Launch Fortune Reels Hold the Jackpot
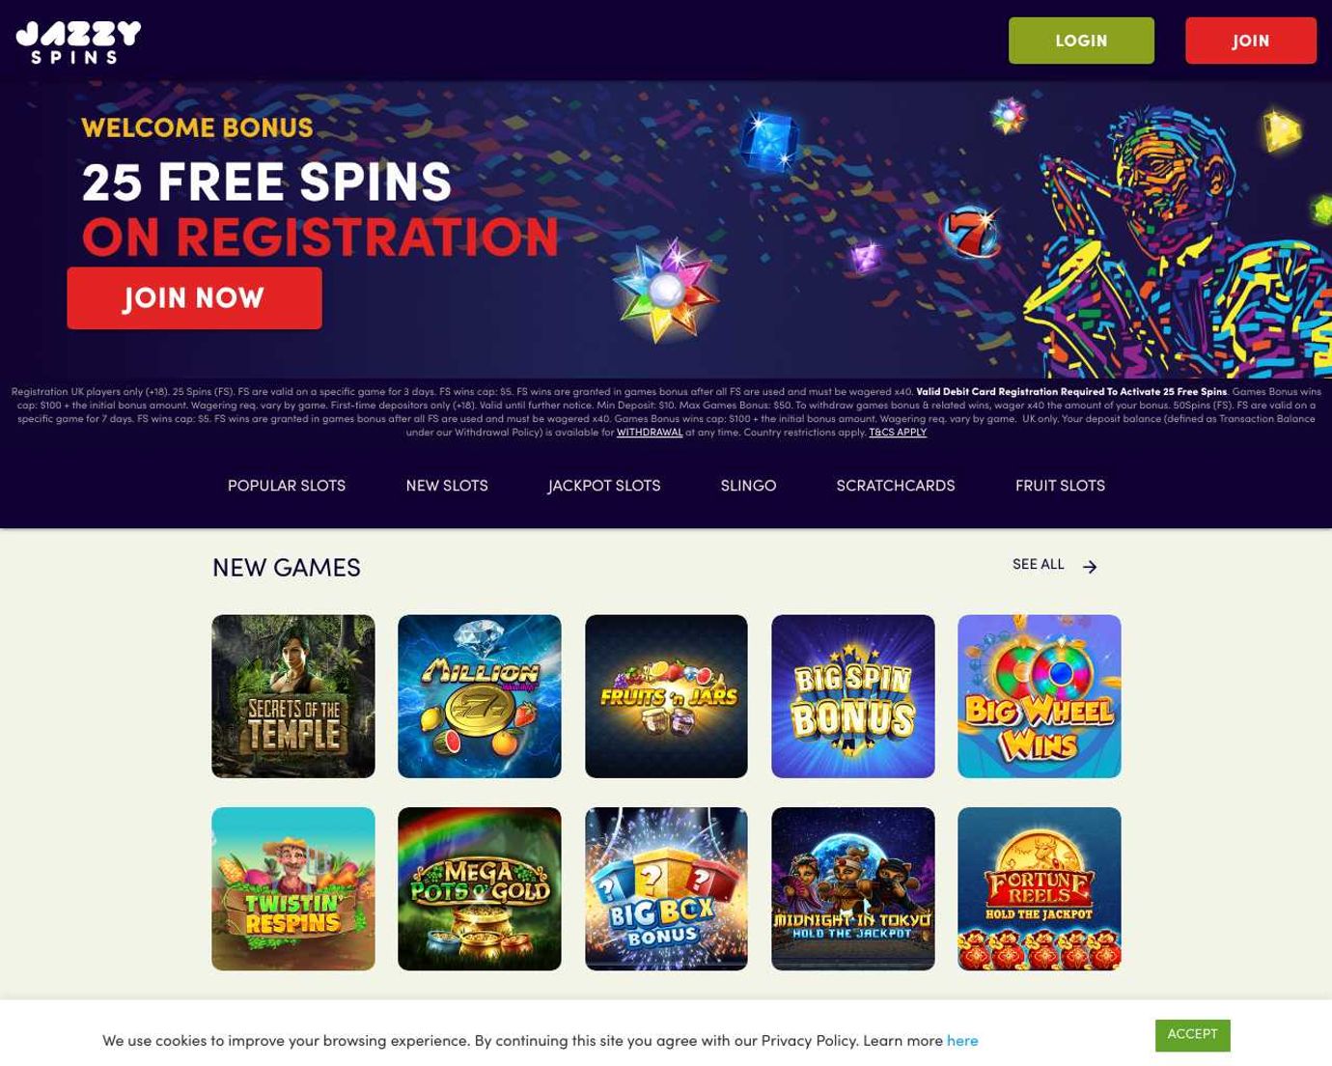 [x=1040, y=889]
